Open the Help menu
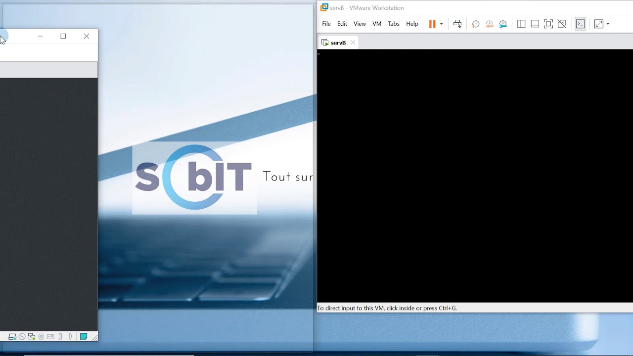The height and width of the screenshot is (356, 633). [x=412, y=24]
